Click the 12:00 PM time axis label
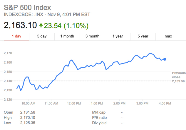This screenshot has height=130, width=186. 74,103
